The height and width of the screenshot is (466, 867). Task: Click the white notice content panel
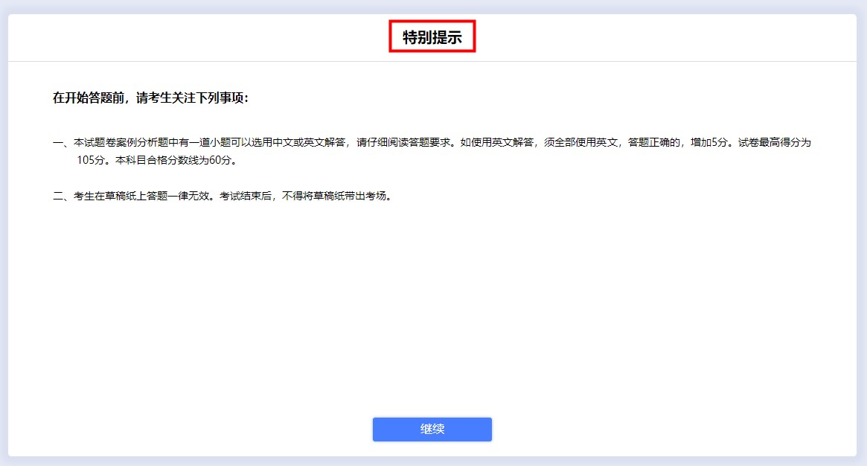coord(432,298)
